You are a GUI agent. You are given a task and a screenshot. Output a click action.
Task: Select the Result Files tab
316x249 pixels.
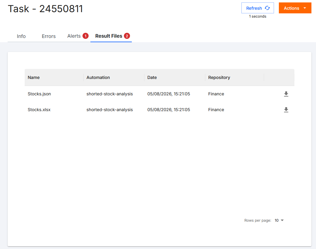click(111, 36)
